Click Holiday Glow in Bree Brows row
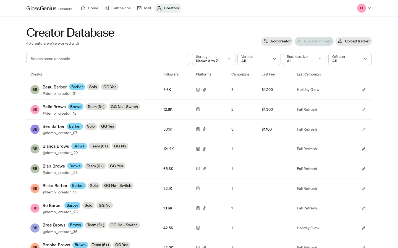Image resolution: width=398 pixels, height=248 pixels. tap(308, 228)
